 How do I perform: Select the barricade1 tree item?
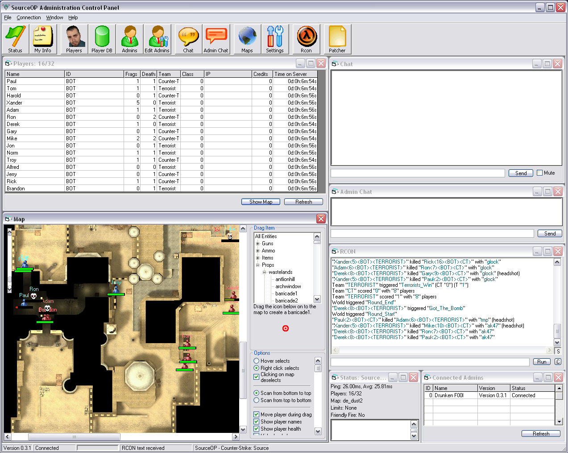[x=286, y=294]
